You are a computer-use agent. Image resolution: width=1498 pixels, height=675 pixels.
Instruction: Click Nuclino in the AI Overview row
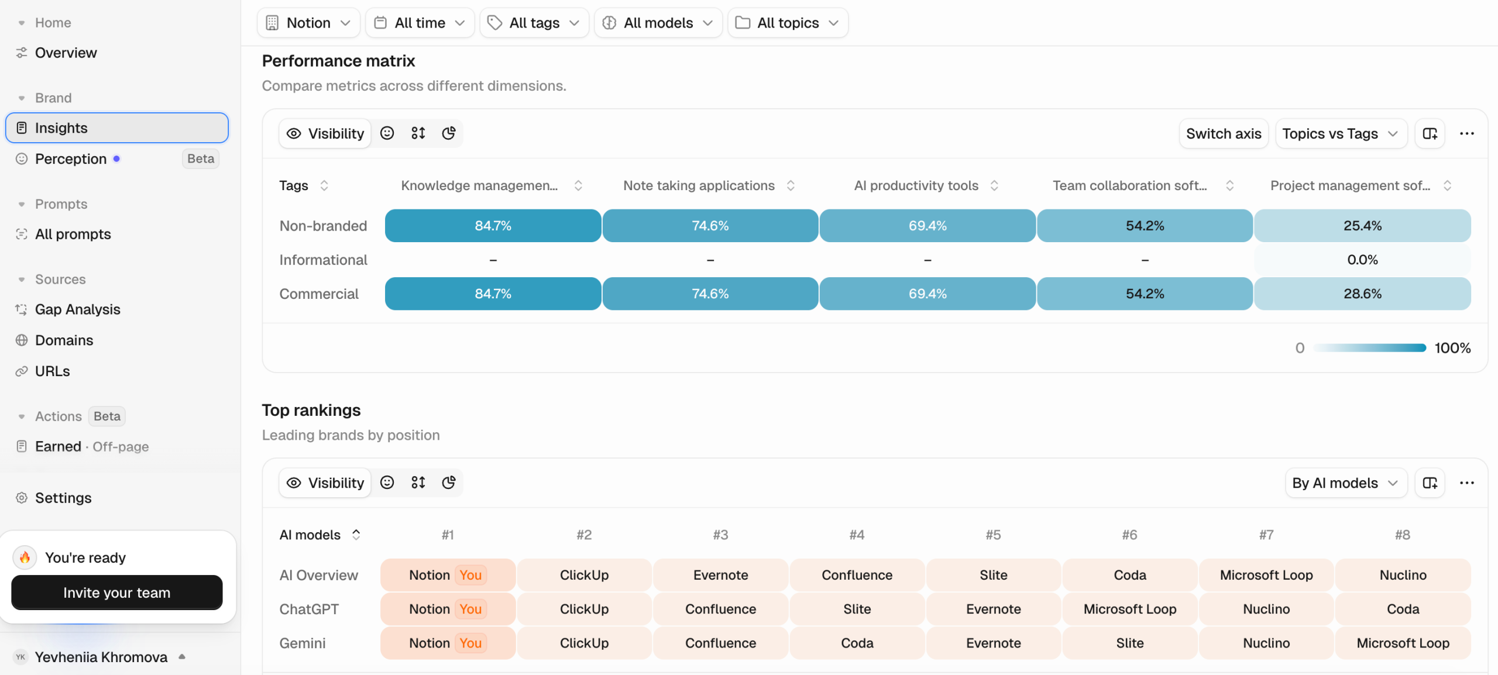coord(1403,575)
